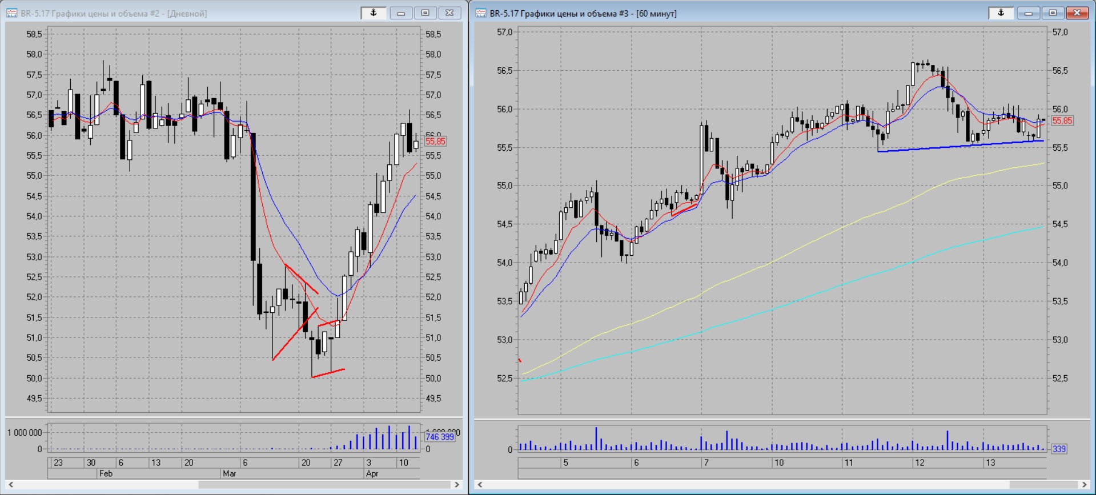
Task: Click the chart icon in the daily window title bar
Action: [x=12, y=13]
